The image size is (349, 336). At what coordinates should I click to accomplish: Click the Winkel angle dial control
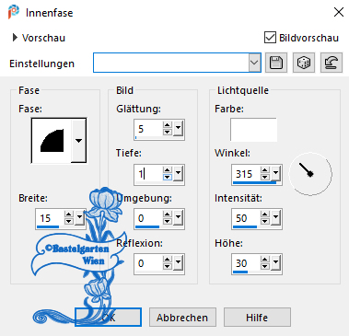click(x=310, y=174)
